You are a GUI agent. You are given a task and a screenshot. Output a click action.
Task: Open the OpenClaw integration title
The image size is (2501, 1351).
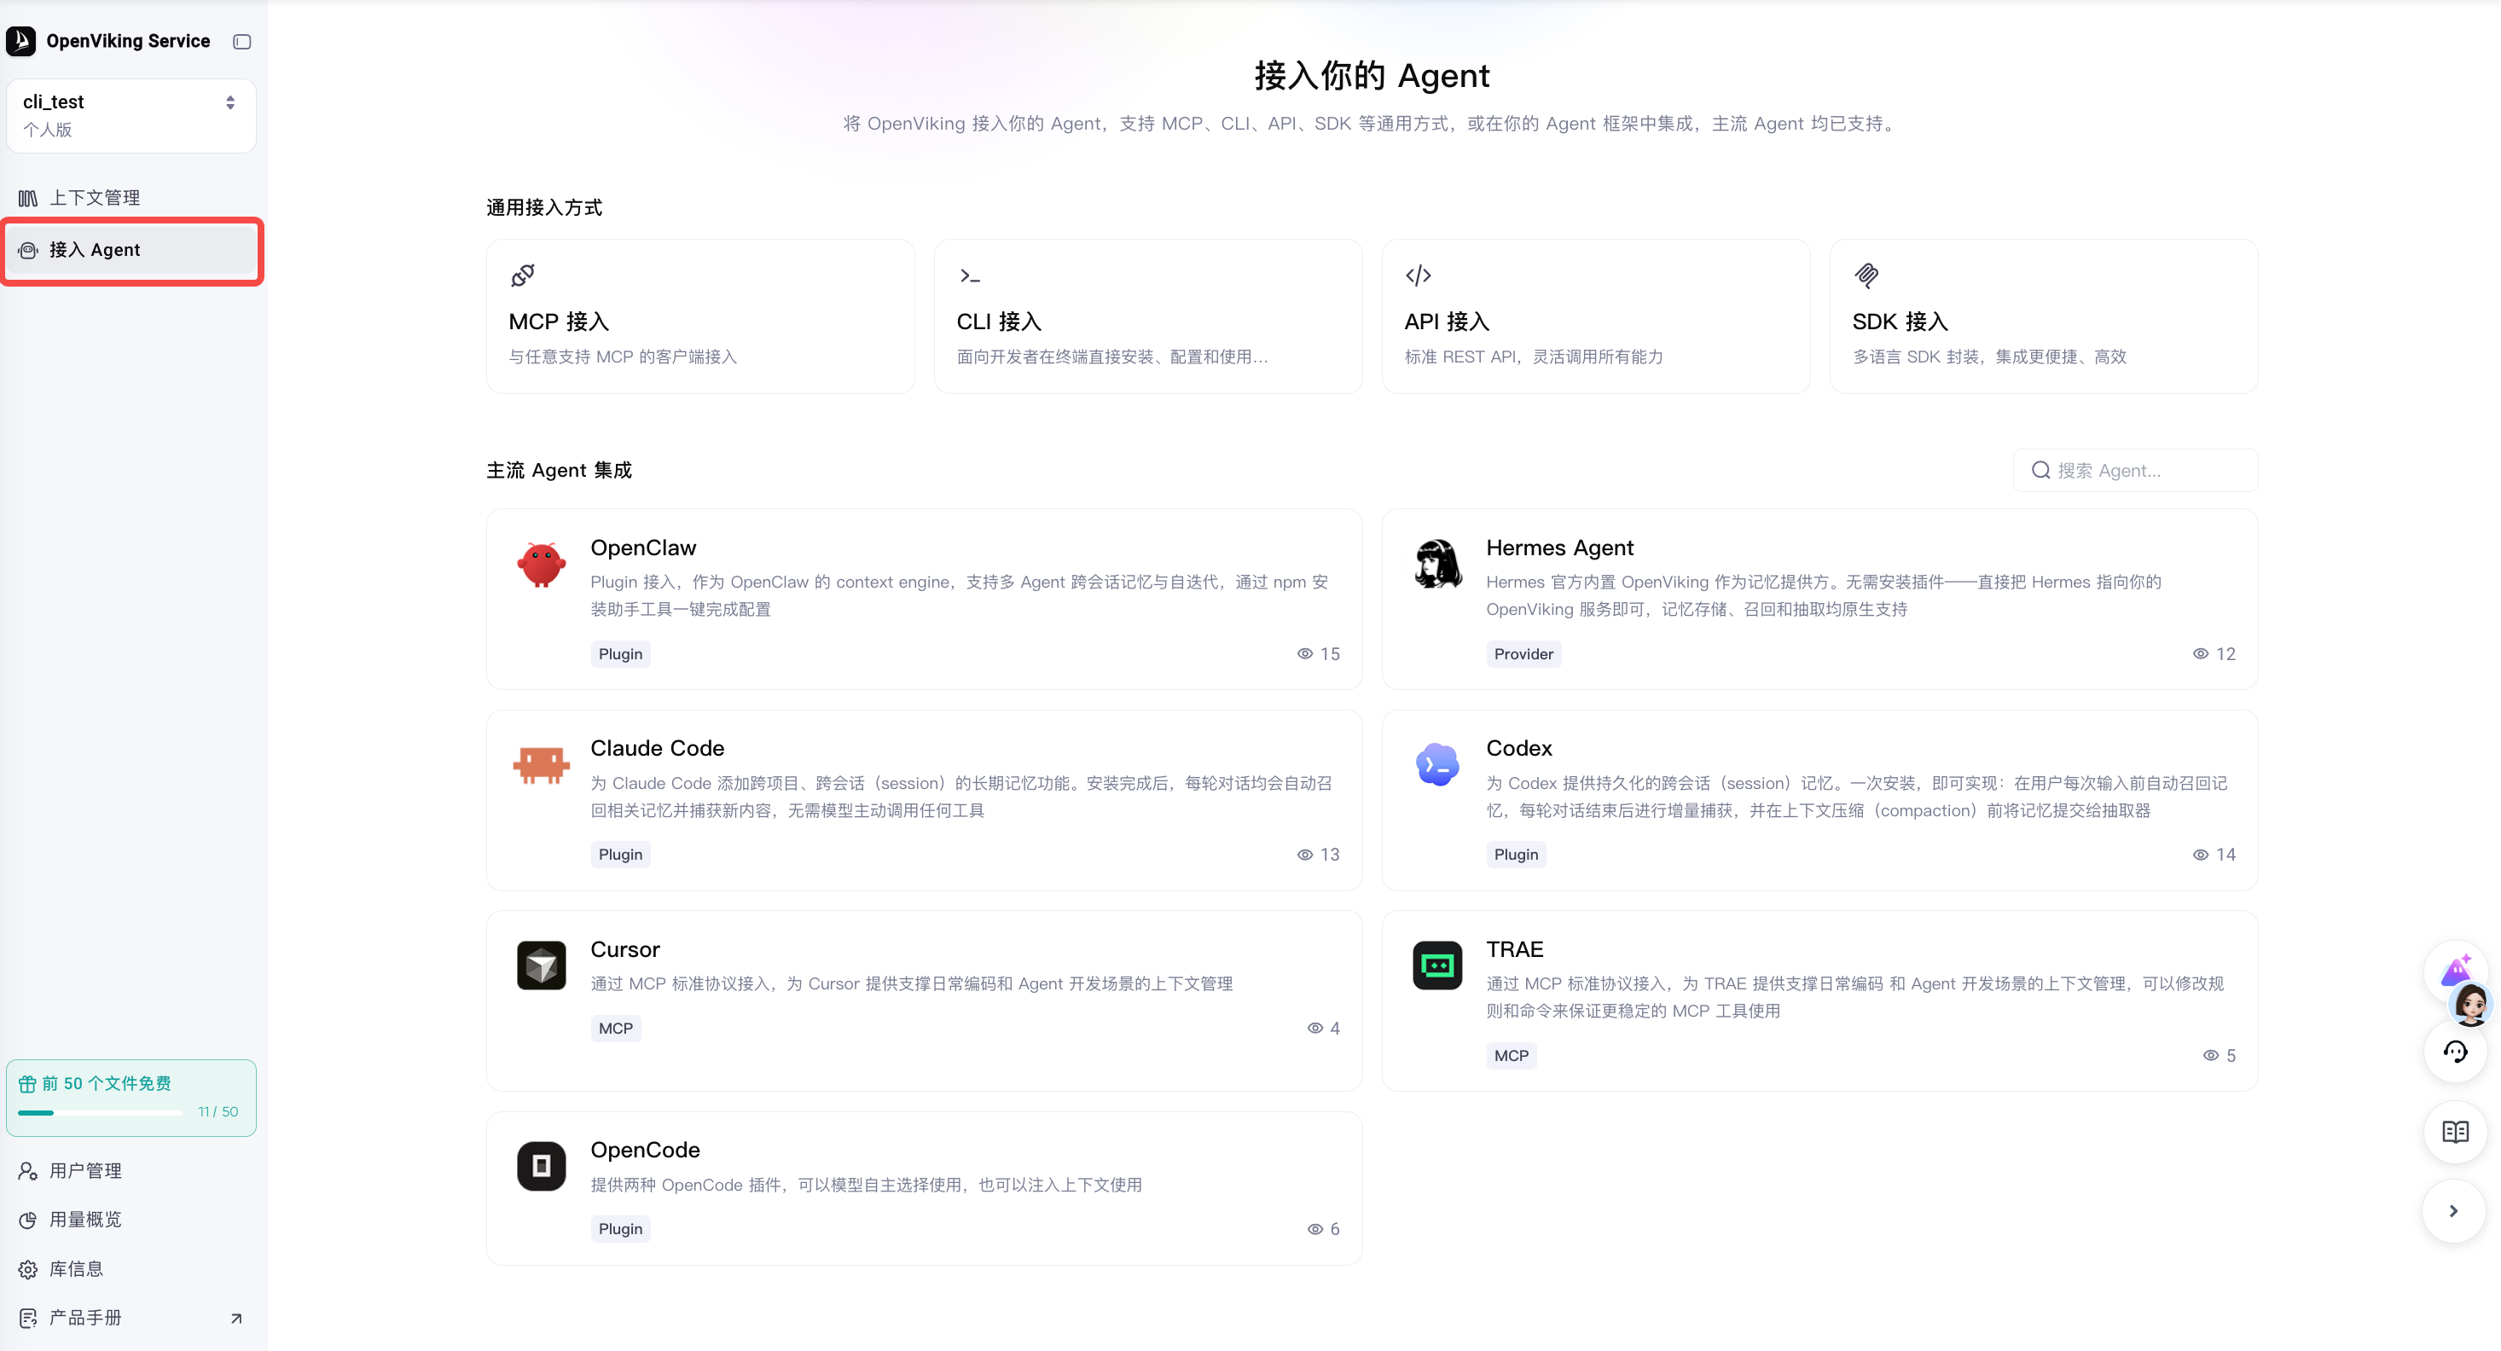(642, 548)
